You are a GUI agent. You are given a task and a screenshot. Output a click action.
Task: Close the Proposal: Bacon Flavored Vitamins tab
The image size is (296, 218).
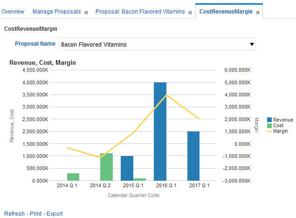190,13
